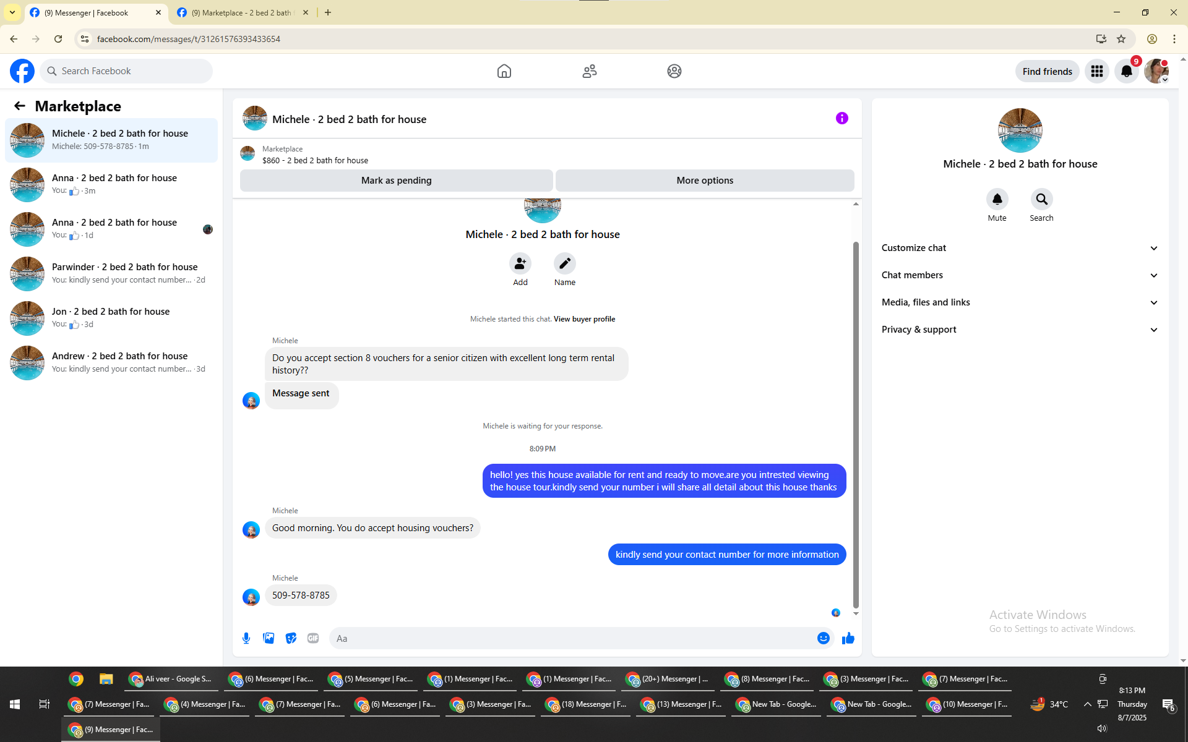
Task: Open the (20+) Messenger taskbar window
Action: pos(669,679)
